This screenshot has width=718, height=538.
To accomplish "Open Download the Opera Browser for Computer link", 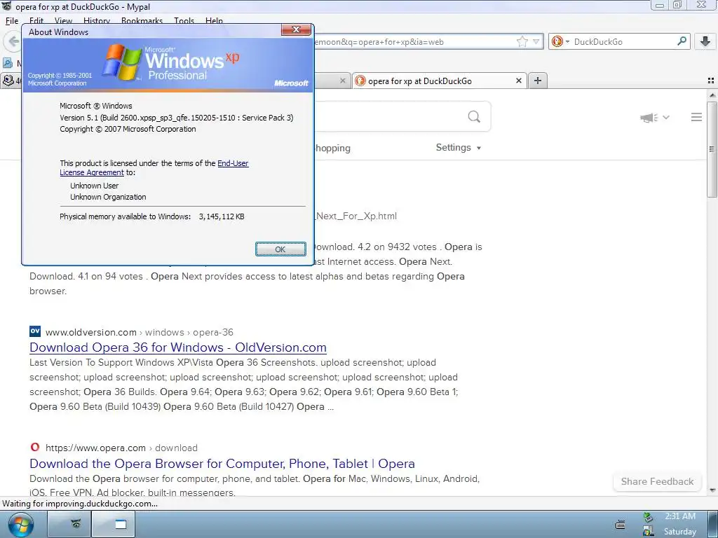I will point(222,464).
